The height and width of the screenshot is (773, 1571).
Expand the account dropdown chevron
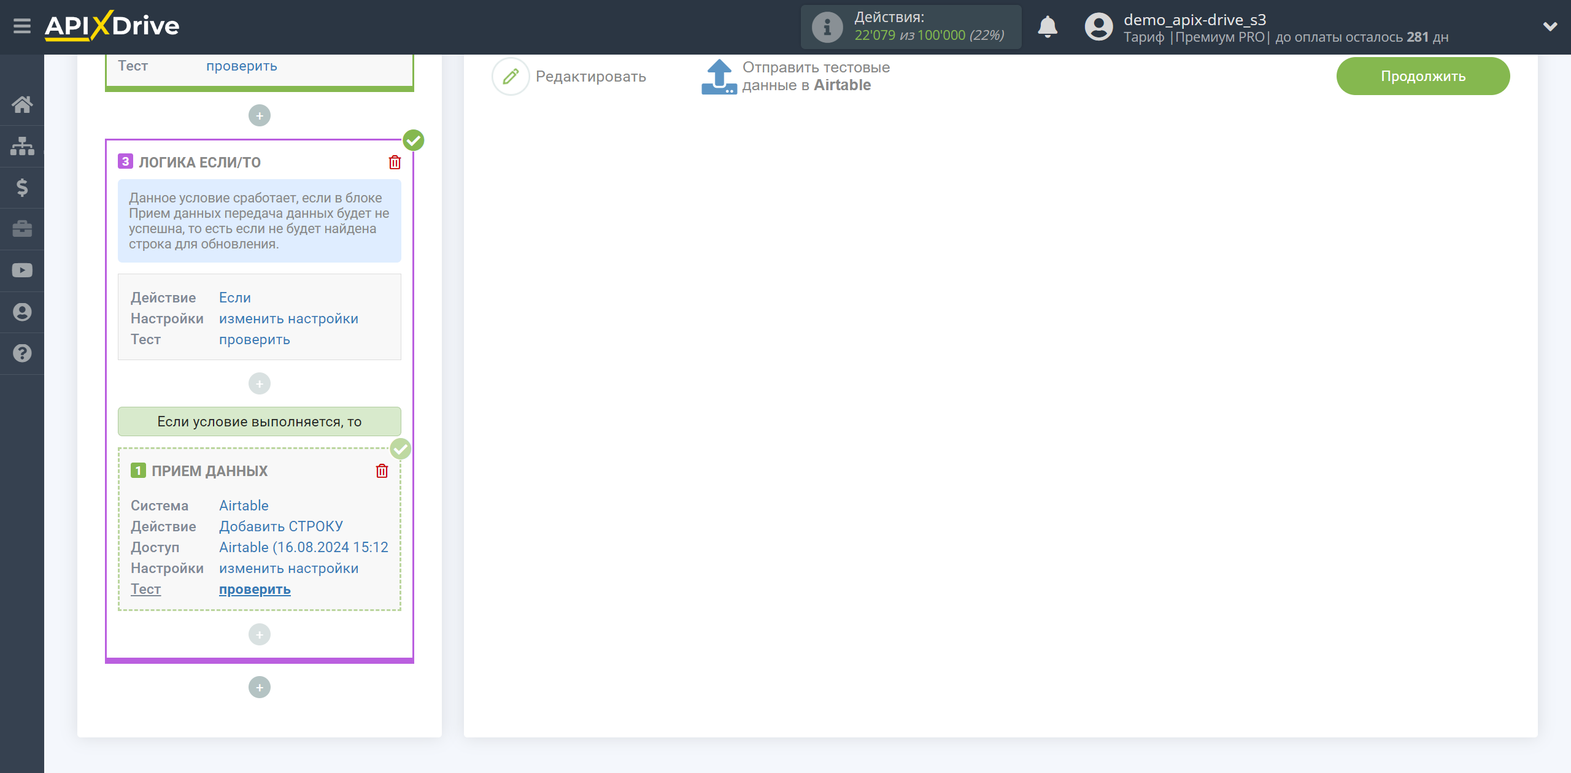[x=1550, y=26]
